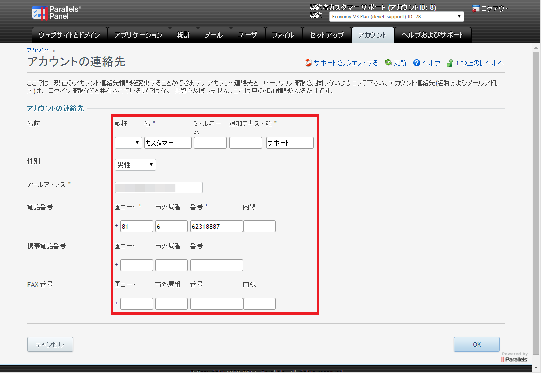This screenshot has width=541, height=373.
Task: Click the ヘルプ link
Action: tap(431, 63)
